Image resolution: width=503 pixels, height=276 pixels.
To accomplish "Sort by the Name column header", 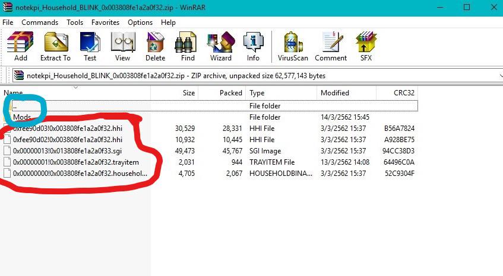I will pyautogui.click(x=75, y=93).
